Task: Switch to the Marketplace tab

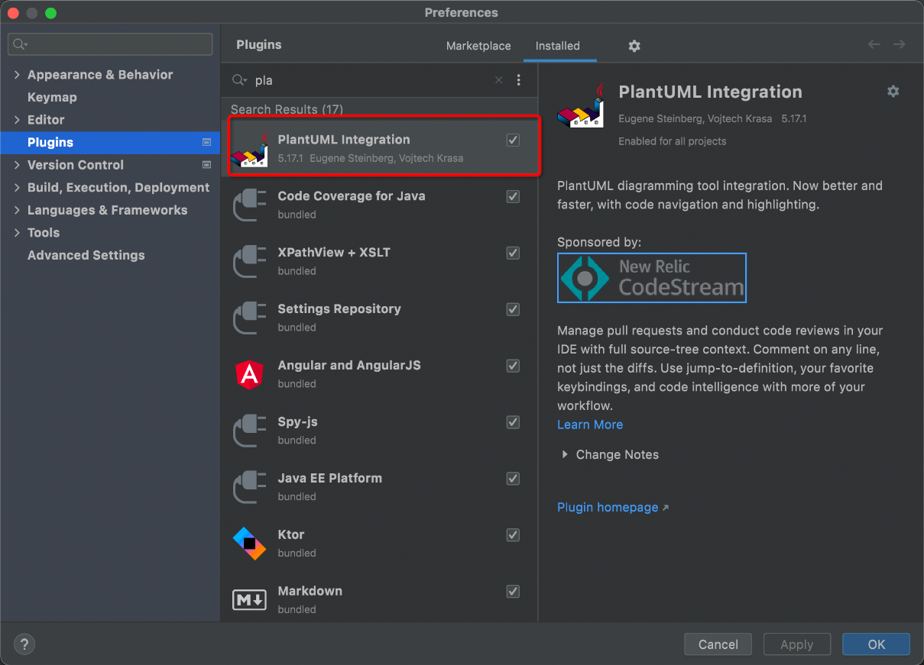Action: [x=478, y=46]
